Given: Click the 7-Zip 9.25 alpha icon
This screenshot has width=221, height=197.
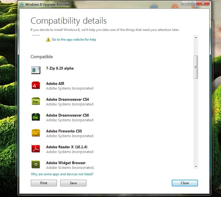Looking at the screenshot, I should point(36,69).
